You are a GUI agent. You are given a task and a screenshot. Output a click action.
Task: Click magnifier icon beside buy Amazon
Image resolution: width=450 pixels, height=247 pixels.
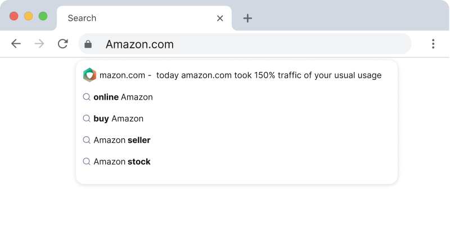[87, 119]
